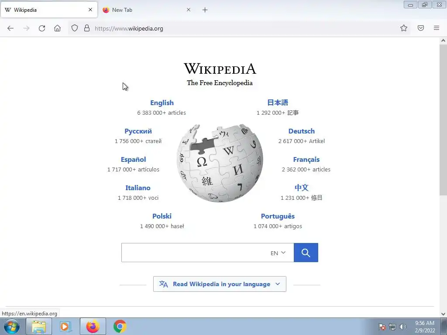The width and height of the screenshot is (447, 335).
Task: Click the translate icon in language button
Action: (x=163, y=284)
